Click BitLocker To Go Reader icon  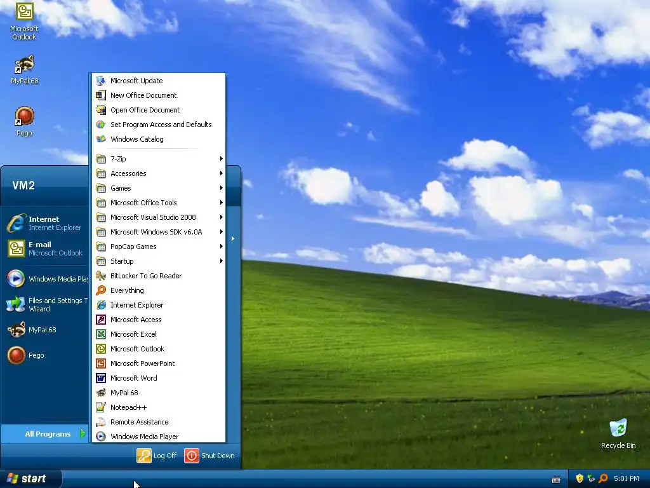tap(101, 276)
